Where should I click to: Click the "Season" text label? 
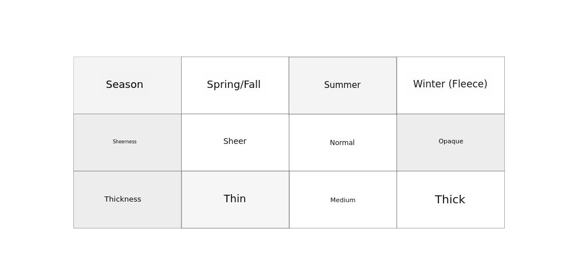(124, 85)
